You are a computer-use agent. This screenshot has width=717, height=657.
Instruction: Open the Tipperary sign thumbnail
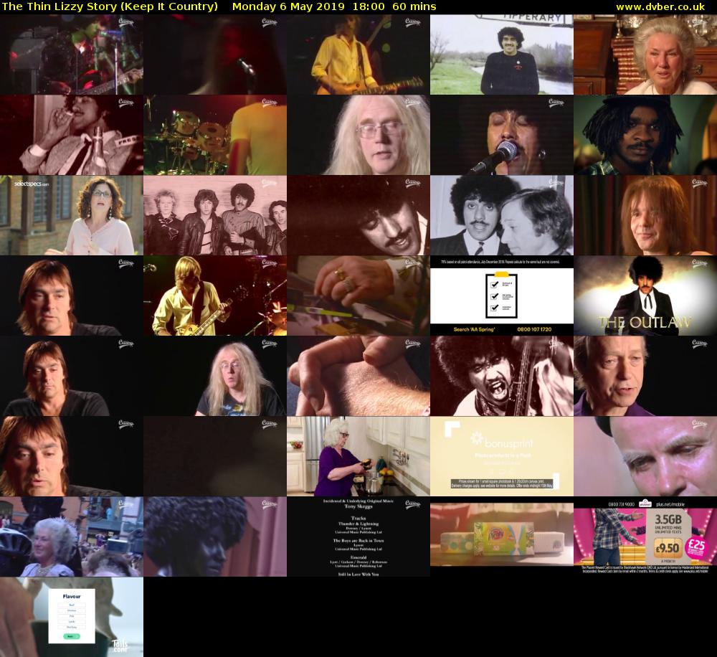pyautogui.click(x=502, y=55)
